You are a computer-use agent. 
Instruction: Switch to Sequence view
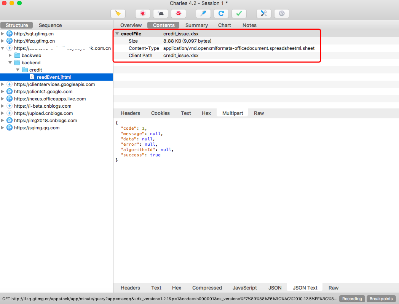coord(50,25)
